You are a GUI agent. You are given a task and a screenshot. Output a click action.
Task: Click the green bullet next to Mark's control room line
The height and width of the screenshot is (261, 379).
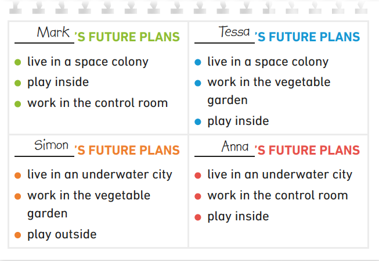click(x=17, y=103)
